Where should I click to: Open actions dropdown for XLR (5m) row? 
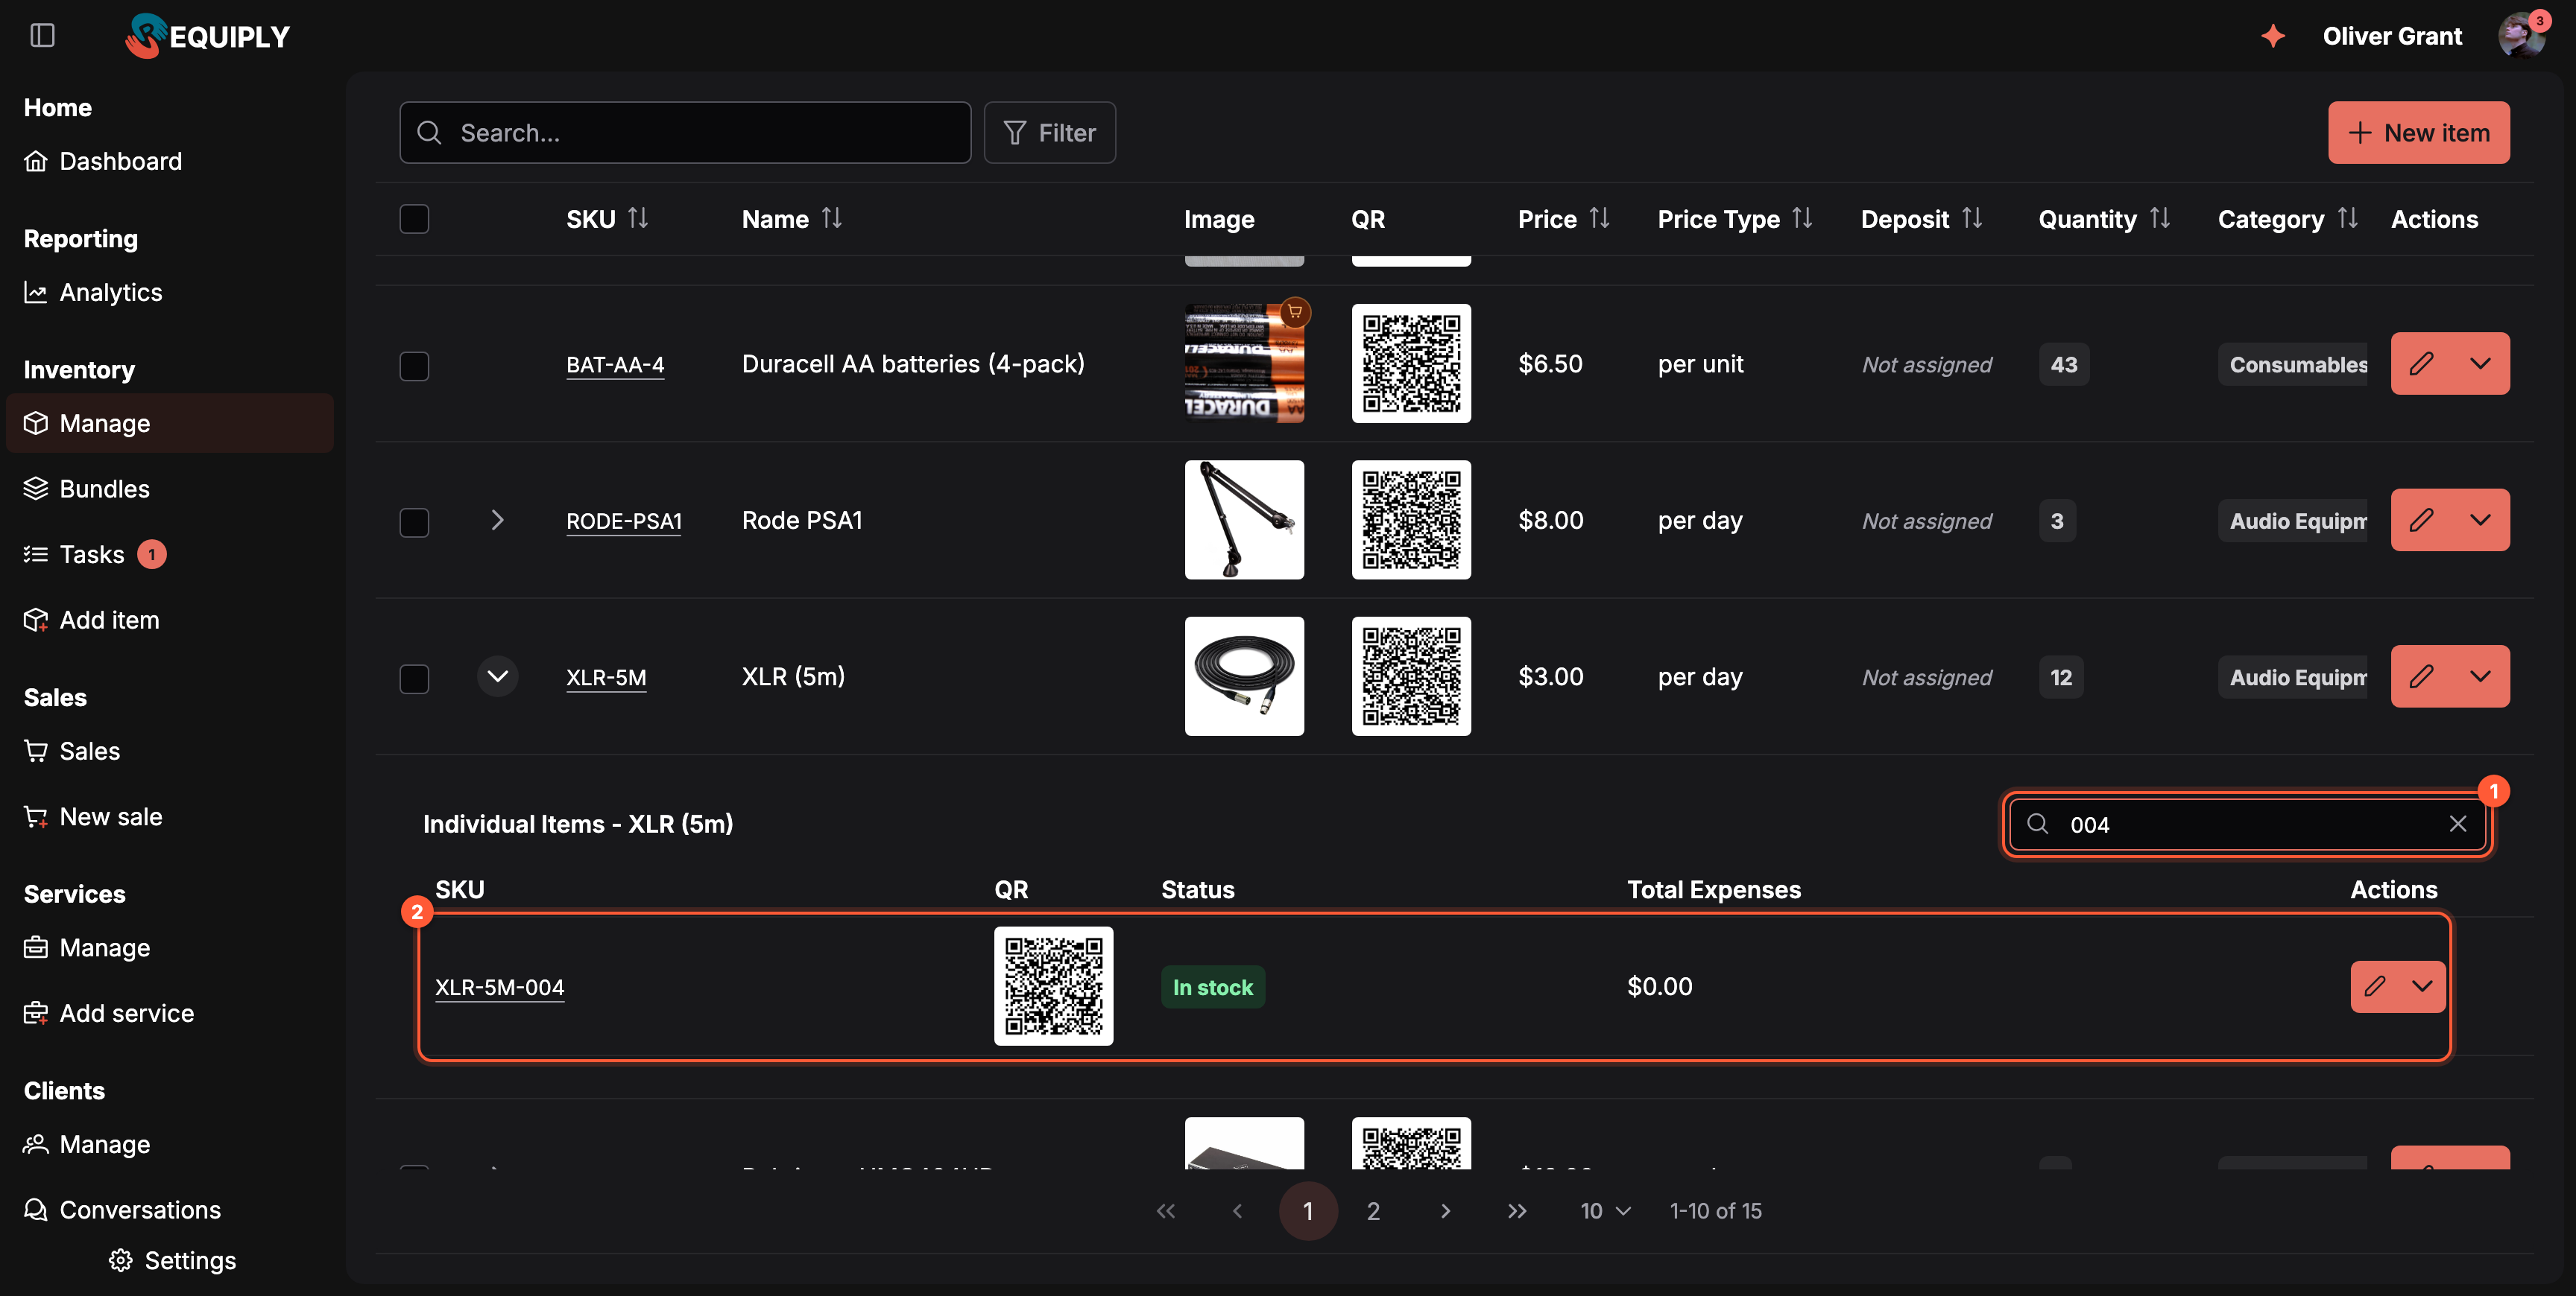[x=2480, y=676]
